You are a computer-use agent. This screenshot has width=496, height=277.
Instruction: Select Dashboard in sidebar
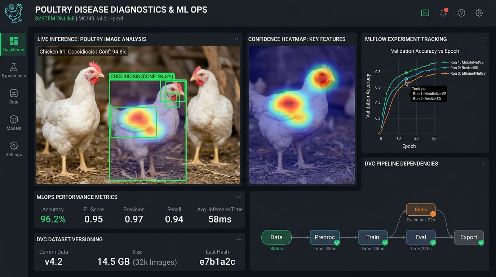14,44
